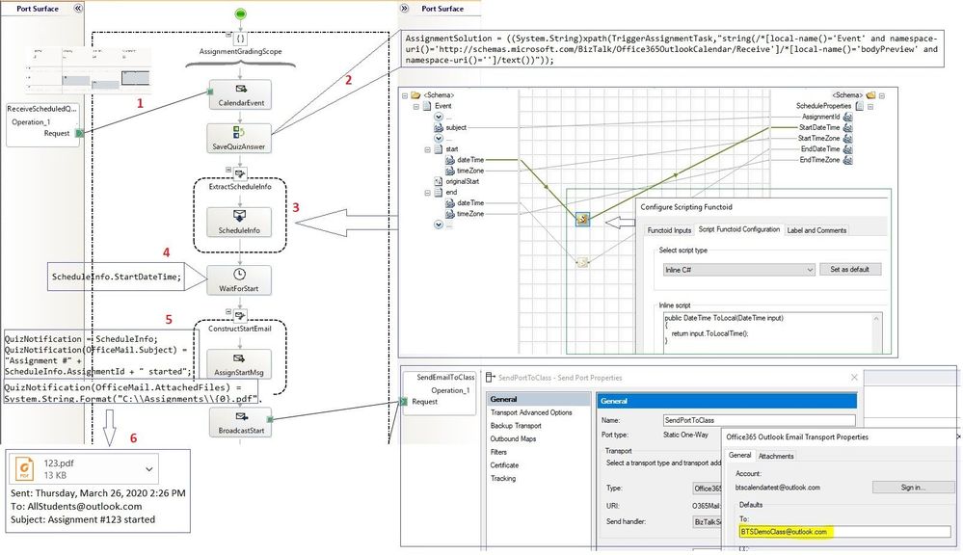Click the AssignmentId field icon

(x=847, y=117)
